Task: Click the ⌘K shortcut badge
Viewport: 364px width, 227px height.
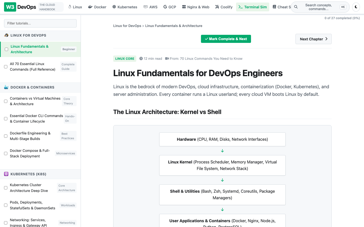Action: (x=343, y=7)
